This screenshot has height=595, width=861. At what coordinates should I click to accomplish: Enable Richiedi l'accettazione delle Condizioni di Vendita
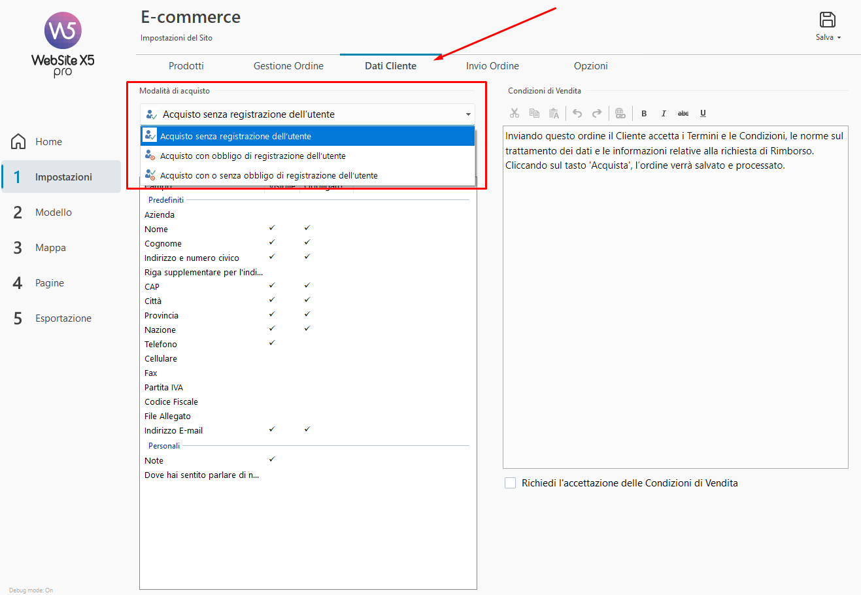click(511, 483)
